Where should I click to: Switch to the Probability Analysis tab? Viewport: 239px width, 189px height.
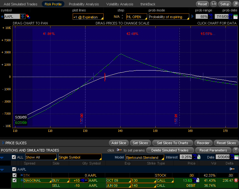tap(84, 4)
